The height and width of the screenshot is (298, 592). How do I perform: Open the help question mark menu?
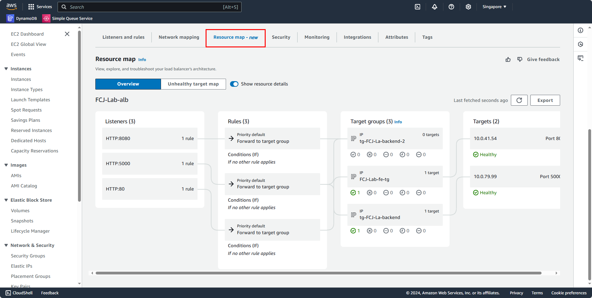pos(451,7)
